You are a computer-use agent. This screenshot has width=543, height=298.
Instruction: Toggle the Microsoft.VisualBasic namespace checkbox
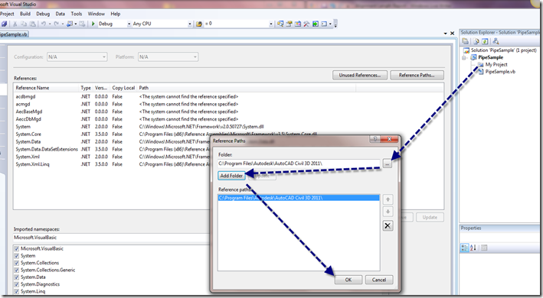(x=17, y=248)
